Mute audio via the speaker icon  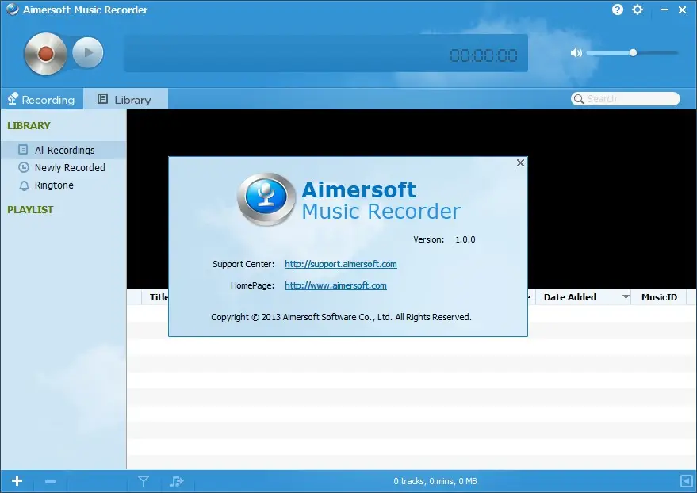(576, 53)
